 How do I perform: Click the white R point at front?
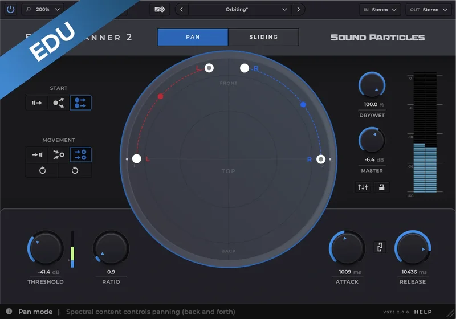245,68
